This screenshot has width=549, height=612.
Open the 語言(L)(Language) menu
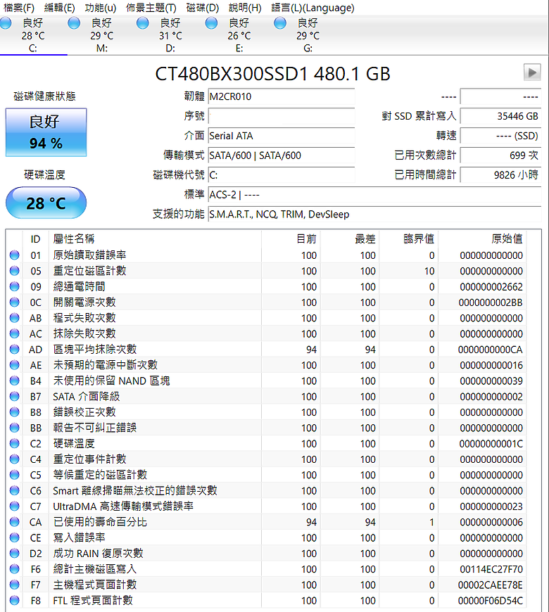[313, 8]
